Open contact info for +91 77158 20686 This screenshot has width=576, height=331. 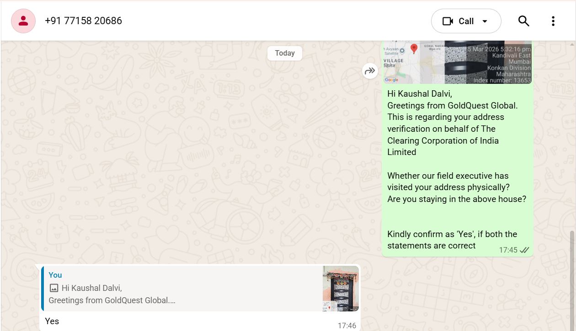tap(83, 21)
